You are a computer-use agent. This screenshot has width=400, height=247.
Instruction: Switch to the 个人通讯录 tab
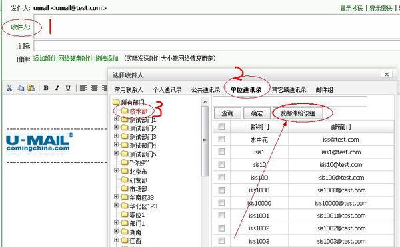tap(167, 90)
